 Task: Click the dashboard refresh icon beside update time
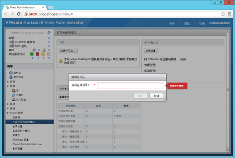(49, 33)
